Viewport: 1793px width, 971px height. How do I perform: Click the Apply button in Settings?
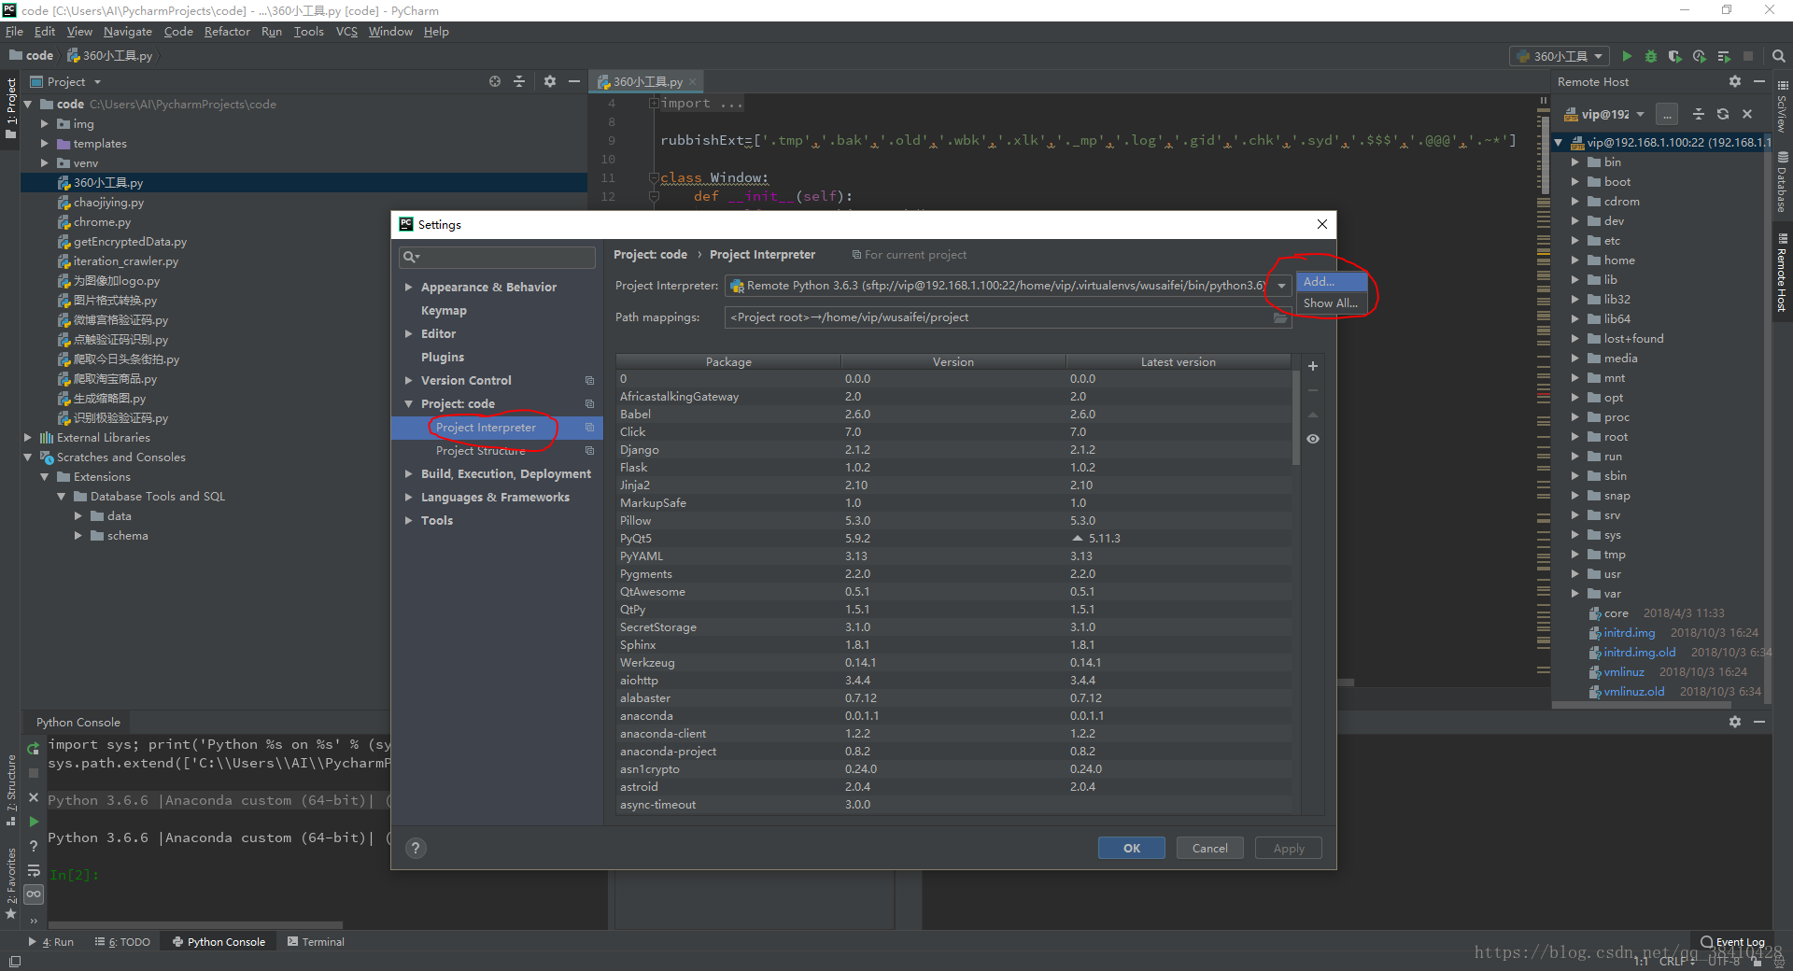tap(1289, 849)
